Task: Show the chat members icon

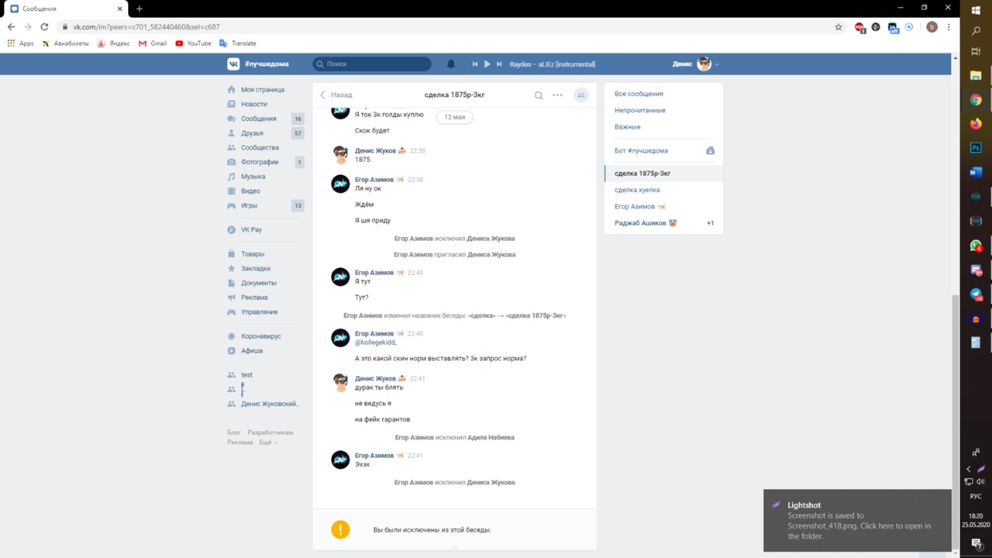Action: (580, 95)
